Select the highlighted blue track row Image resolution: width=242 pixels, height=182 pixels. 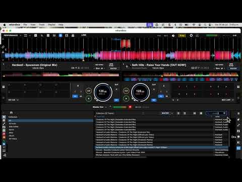(x=162, y=148)
